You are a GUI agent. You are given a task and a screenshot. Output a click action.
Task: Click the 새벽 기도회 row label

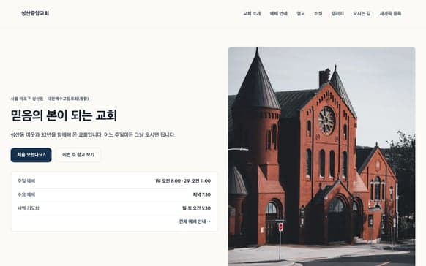[x=29, y=208]
